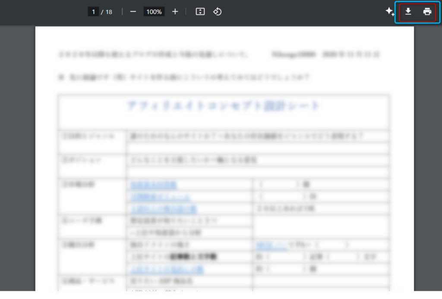Click the download PDF icon
The width and height of the screenshot is (442, 299).
coord(408,12)
